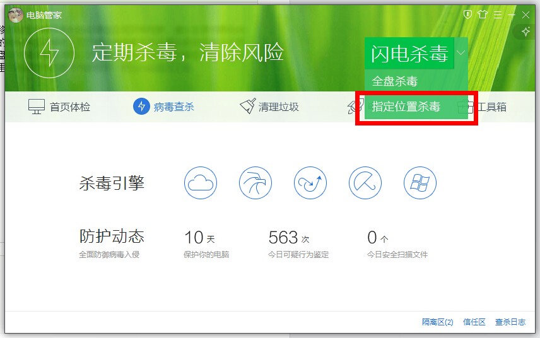Screen dimensions: 540x338
Task: Open the 隔离区(2) quarantine link
Action: tap(437, 322)
